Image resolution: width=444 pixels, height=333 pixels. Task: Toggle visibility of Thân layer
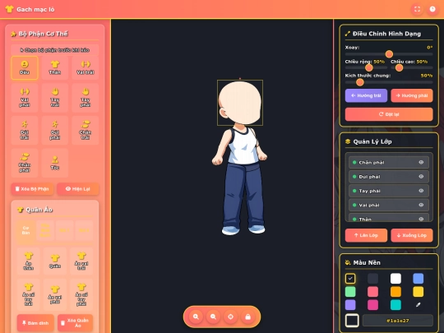tap(421, 219)
